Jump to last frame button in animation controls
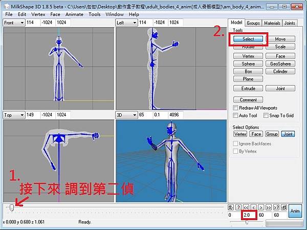307x230 pixels. pyautogui.click(x=283, y=207)
